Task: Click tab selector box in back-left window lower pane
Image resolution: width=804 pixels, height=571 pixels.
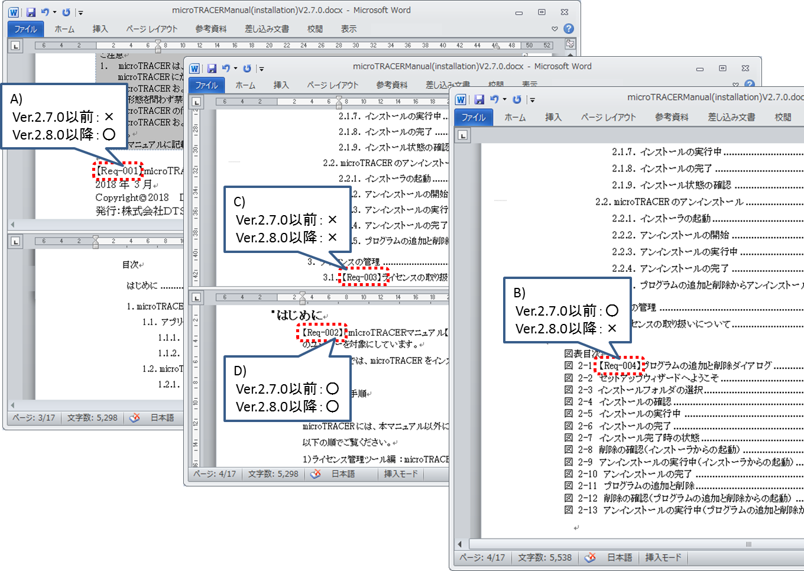Action: (15, 241)
